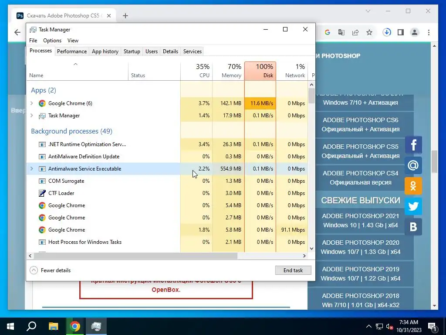This screenshot has height=335, width=446.
Task: Switch to the Services tab
Action: (x=192, y=51)
